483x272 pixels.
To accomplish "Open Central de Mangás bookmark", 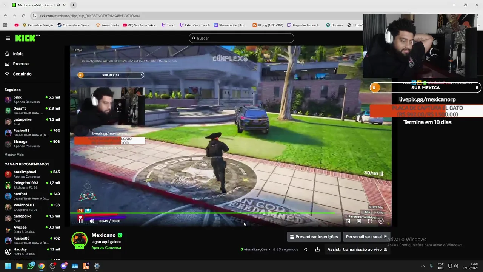I will pyautogui.click(x=38, y=25).
